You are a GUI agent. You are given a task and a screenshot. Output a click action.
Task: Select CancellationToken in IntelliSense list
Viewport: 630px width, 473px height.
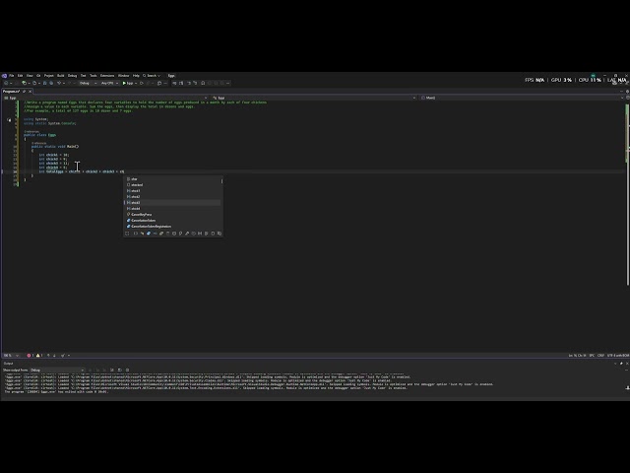[x=173, y=221]
